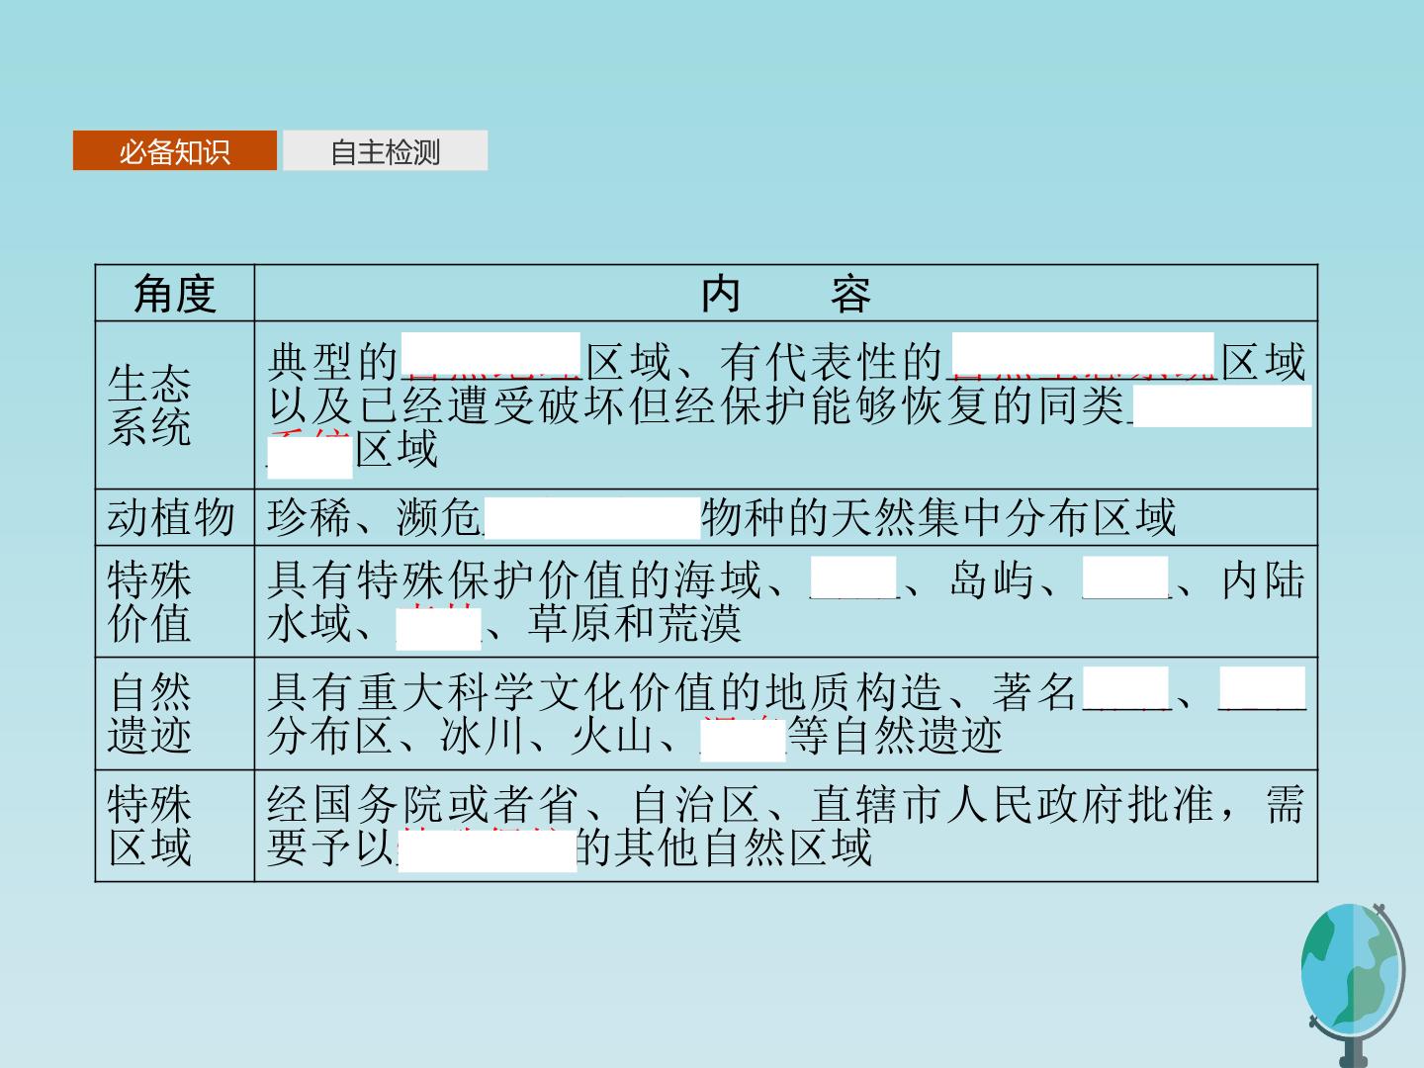Select the 内容 header cell

coord(786,294)
